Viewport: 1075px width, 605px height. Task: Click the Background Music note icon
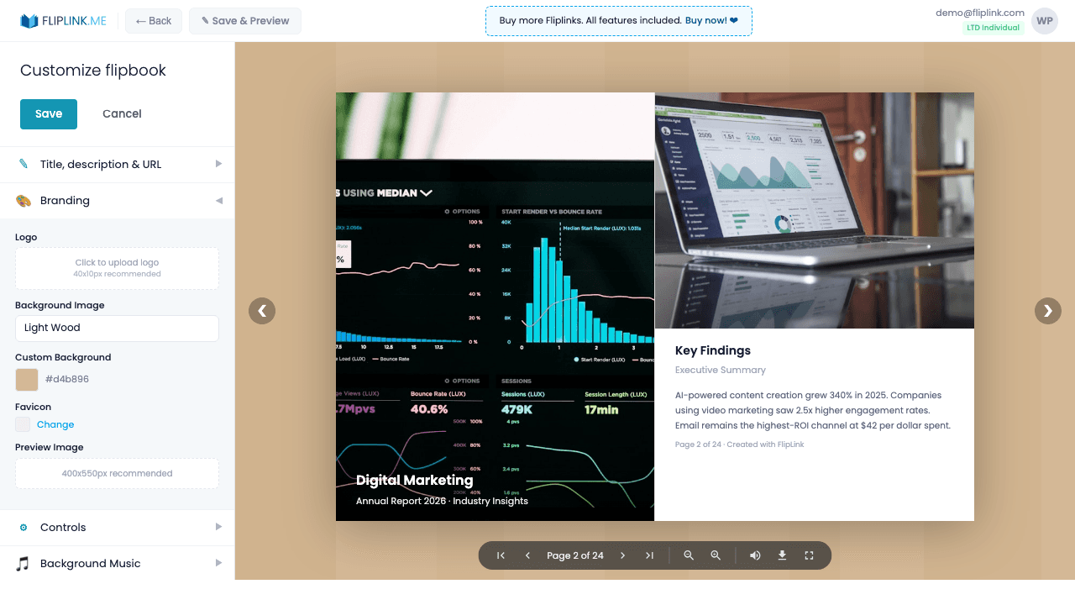(23, 563)
